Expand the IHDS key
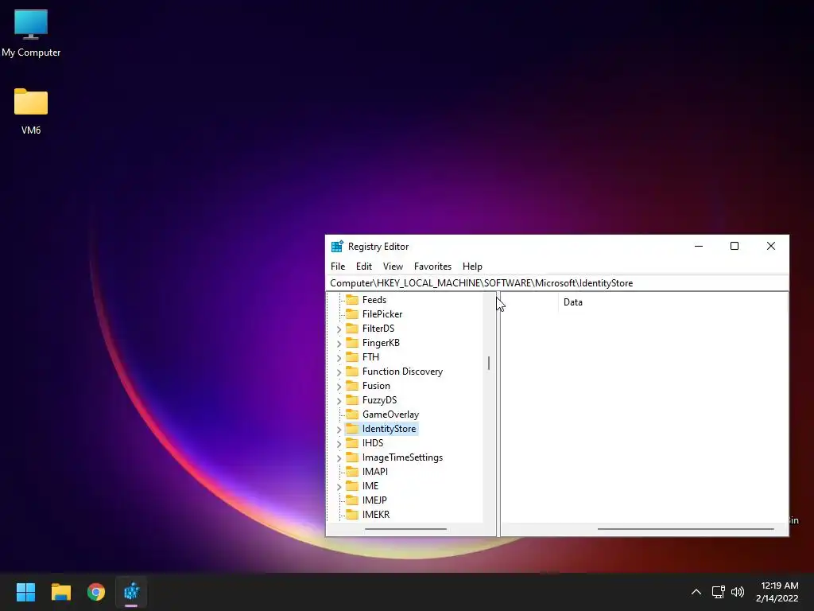Image resolution: width=814 pixels, height=611 pixels. (x=339, y=444)
